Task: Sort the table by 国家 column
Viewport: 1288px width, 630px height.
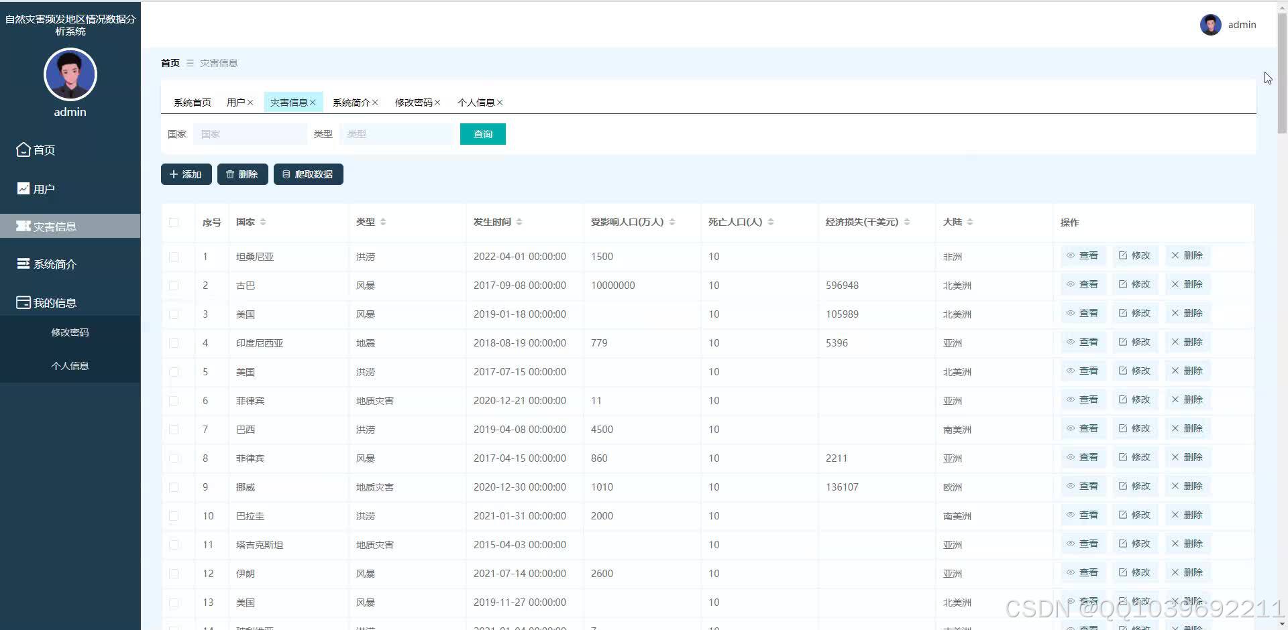Action: pos(263,223)
